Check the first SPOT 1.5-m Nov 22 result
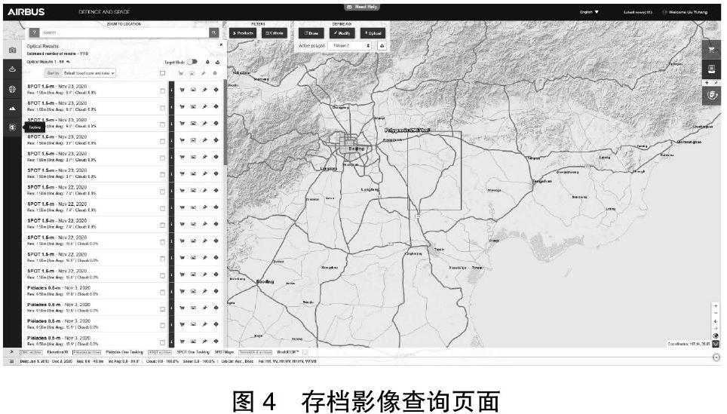The height and width of the screenshot is (414, 727). coord(162,192)
